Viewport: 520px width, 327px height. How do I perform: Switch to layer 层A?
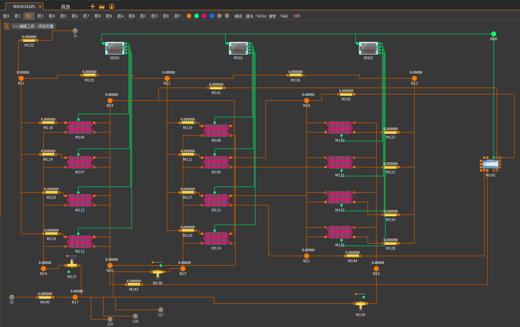click(120, 16)
